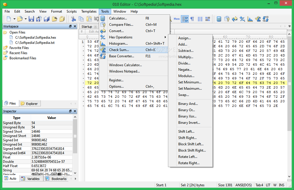Open the Recent Files folder
Viewport: 294px width, 190px height.
point(18,53)
